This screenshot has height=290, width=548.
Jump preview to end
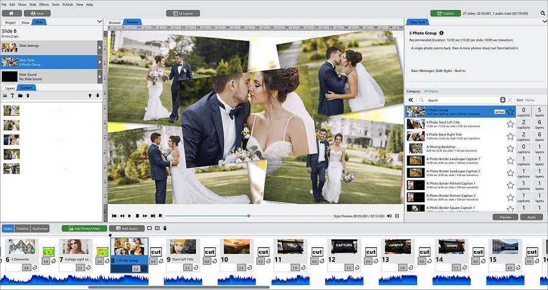pyautogui.click(x=153, y=216)
